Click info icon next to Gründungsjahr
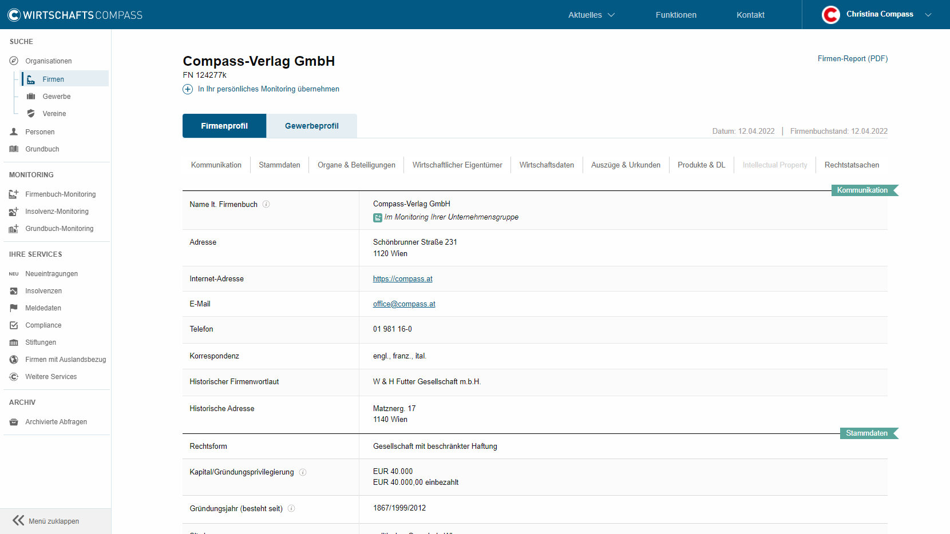 (291, 508)
